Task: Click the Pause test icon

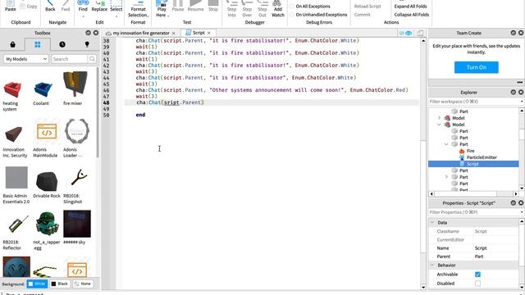Action: click(178, 6)
